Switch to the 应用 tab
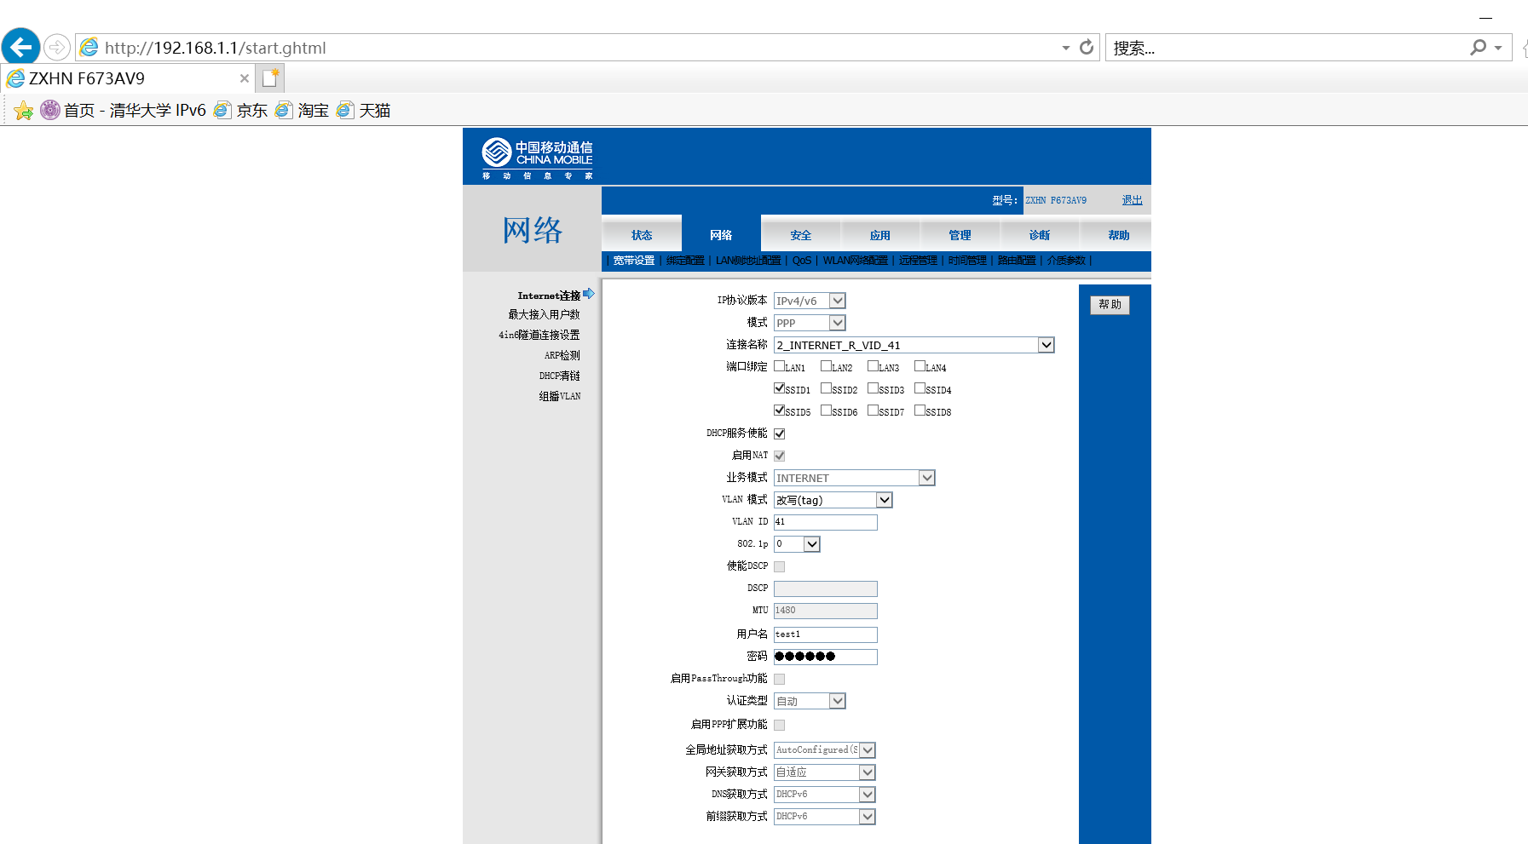 pyautogui.click(x=880, y=234)
